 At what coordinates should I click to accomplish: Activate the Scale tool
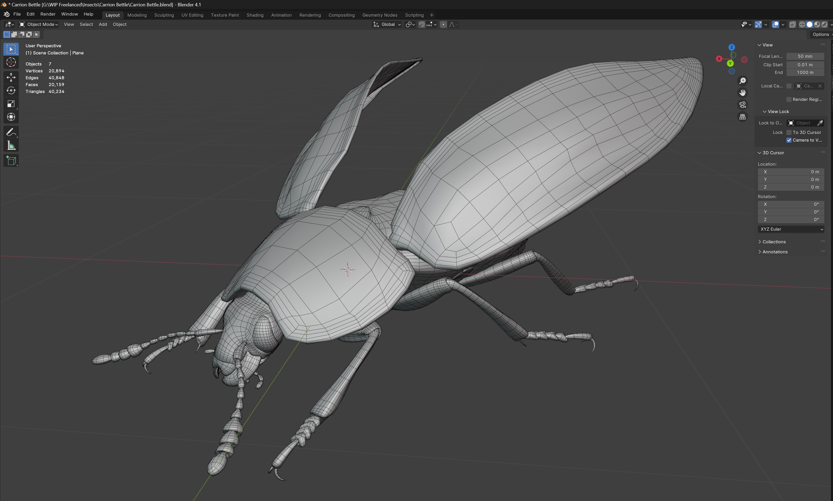[11, 104]
